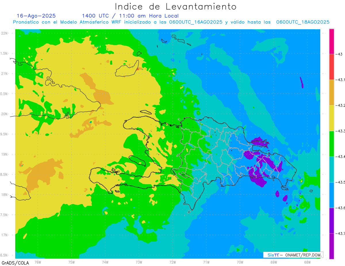The height and width of the screenshot is (266, 345).
Task: Click the '18N' latitude label
Action: [4, 195]
